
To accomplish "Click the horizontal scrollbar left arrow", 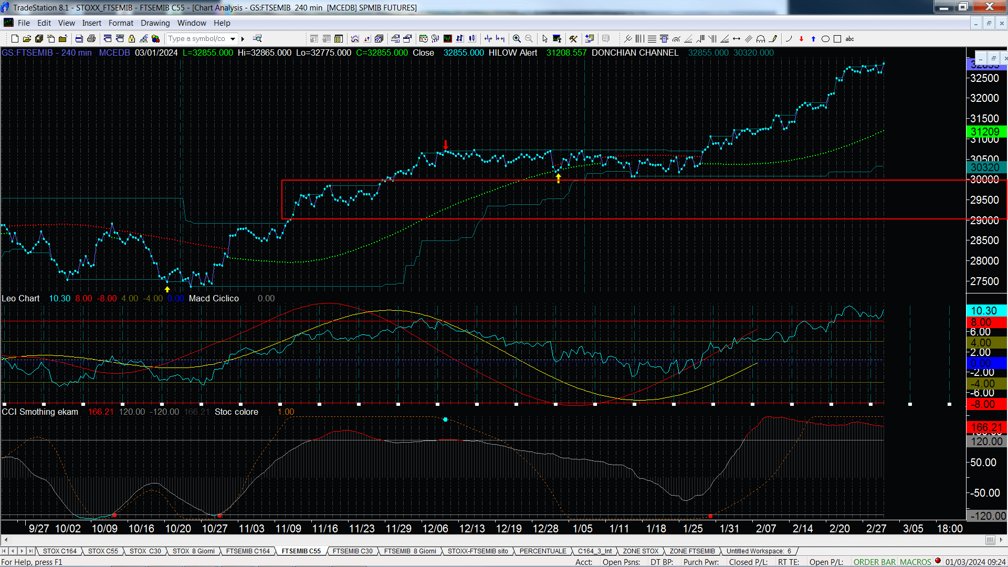I will point(6,540).
